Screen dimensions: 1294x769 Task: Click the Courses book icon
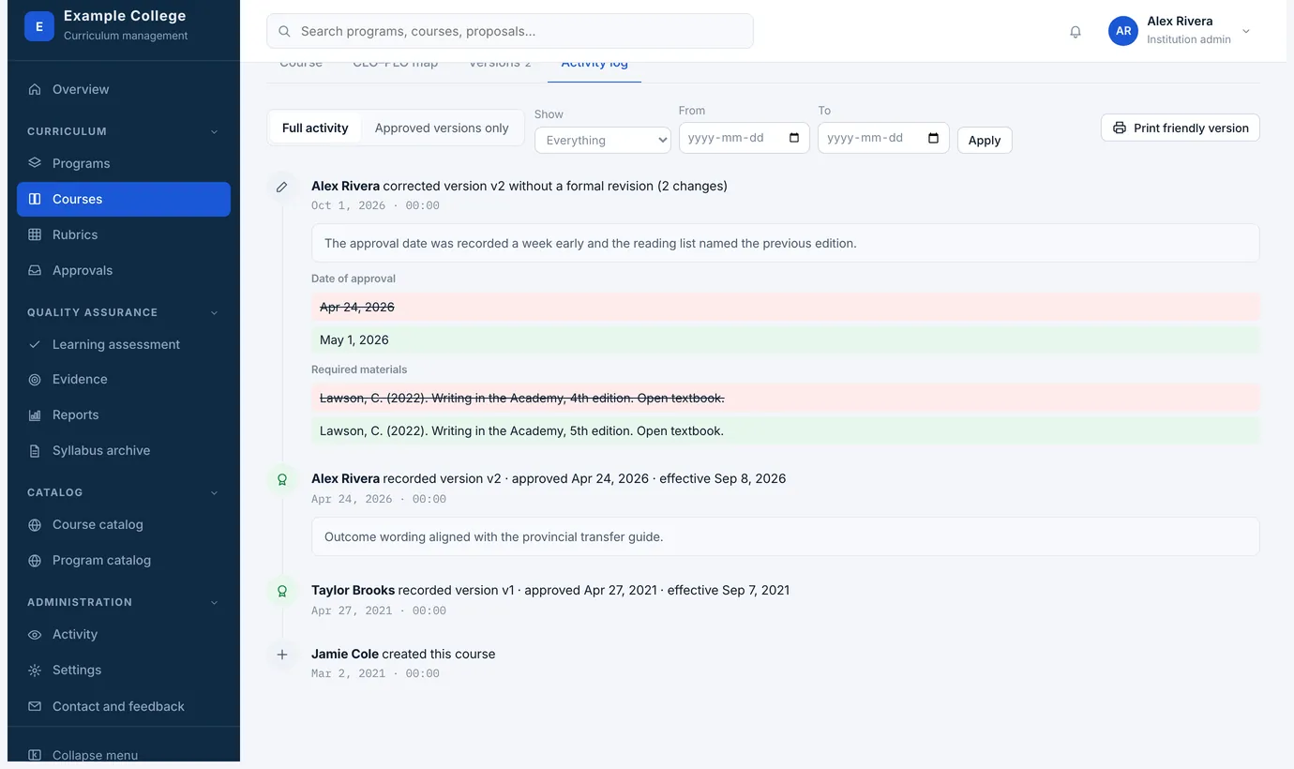click(35, 199)
